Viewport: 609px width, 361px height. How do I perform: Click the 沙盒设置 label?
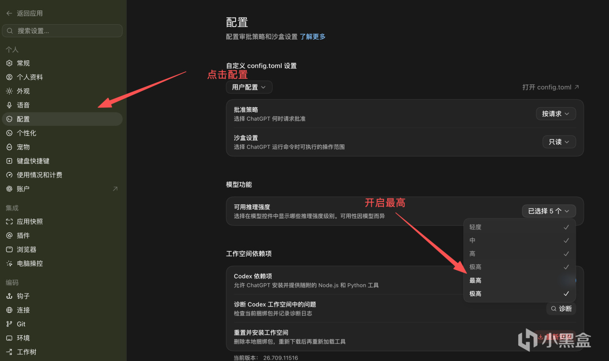click(246, 138)
